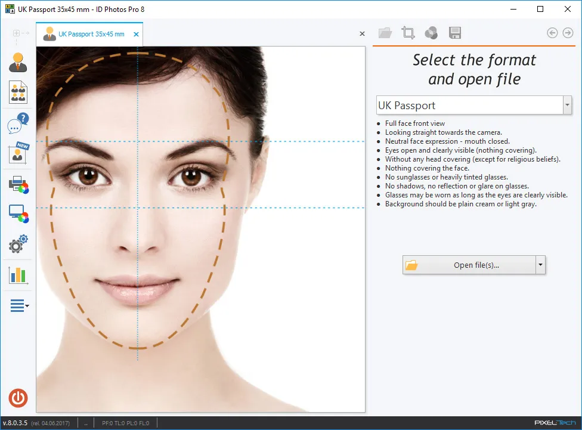The height and width of the screenshot is (430, 582).
Task: Open the statistics bar chart panel
Action: 17,275
